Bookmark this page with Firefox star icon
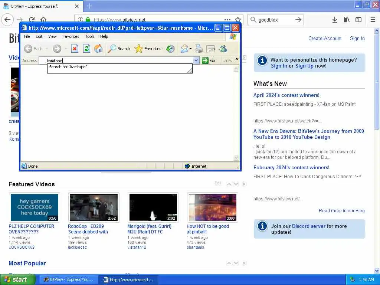Viewport: 380px width, 285px height. [x=238, y=20]
